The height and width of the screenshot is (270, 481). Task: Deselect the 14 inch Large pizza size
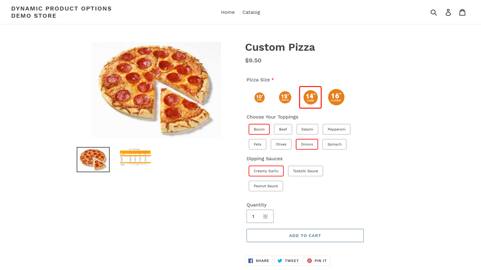pyautogui.click(x=310, y=97)
